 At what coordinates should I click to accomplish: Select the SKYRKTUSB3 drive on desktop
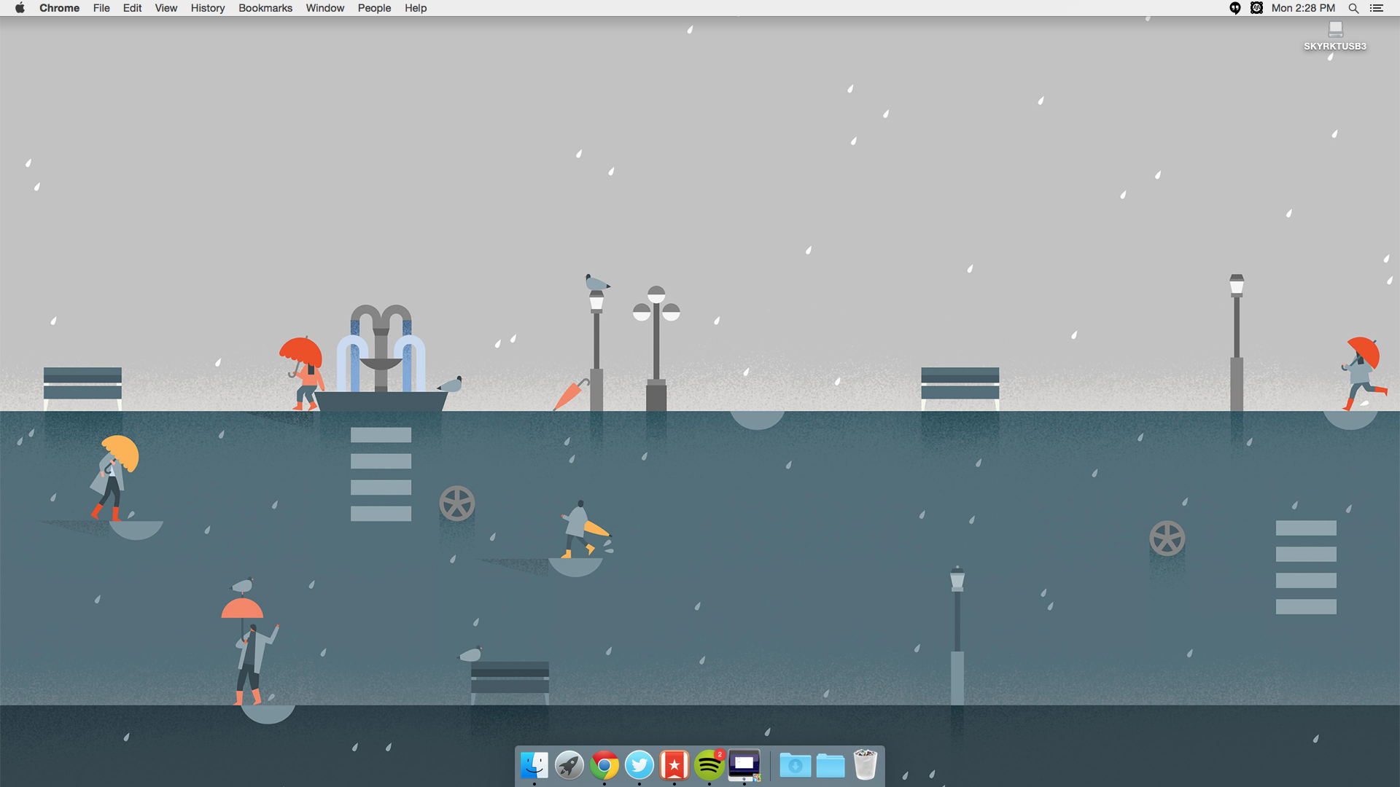[x=1335, y=31]
